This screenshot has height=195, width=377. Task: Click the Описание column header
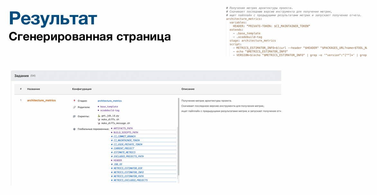tap(188, 89)
